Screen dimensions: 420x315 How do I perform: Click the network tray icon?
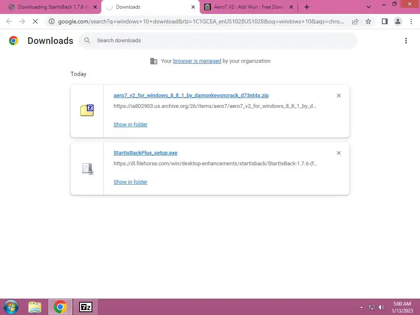372,307
